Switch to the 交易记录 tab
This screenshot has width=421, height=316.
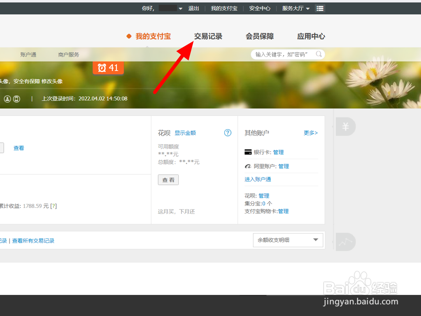click(208, 36)
